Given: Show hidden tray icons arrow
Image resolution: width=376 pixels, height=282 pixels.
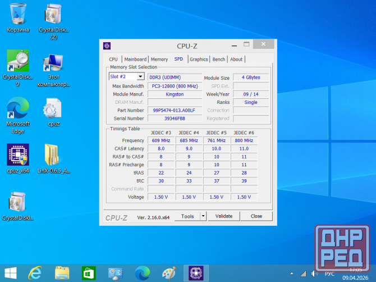Looking at the screenshot, I should coord(292,274).
